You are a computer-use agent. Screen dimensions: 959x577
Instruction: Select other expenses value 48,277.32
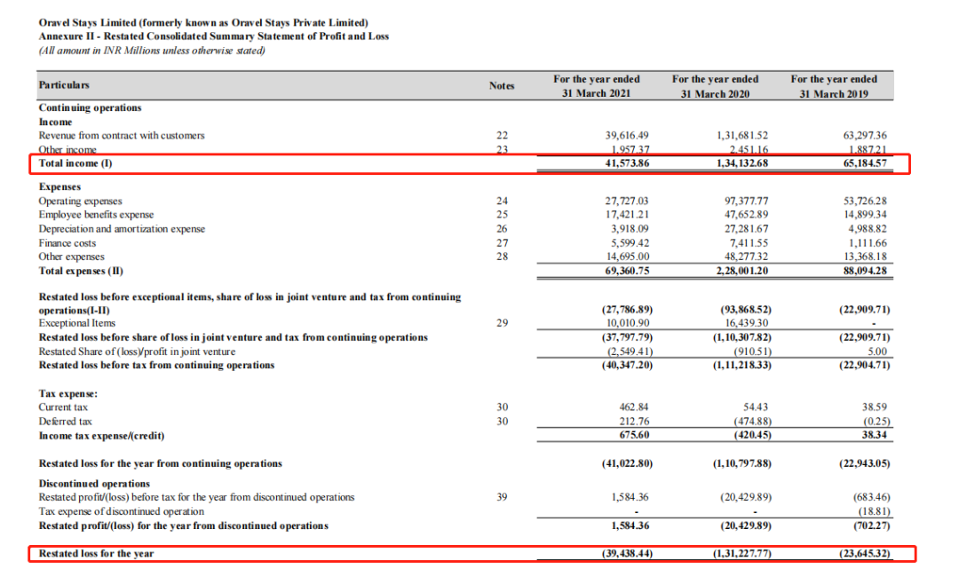(x=746, y=257)
